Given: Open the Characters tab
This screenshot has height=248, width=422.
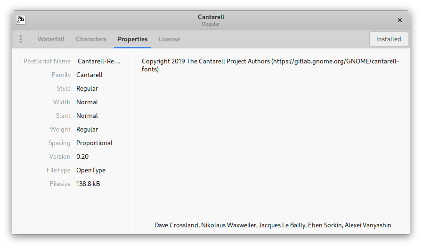Looking at the screenshot, I should click(x=91, y=39).
